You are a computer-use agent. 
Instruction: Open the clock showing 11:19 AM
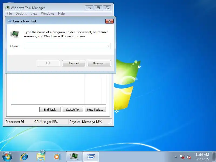(x=202, y=154)
